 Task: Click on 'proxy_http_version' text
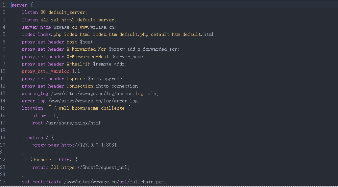point(46,71)
